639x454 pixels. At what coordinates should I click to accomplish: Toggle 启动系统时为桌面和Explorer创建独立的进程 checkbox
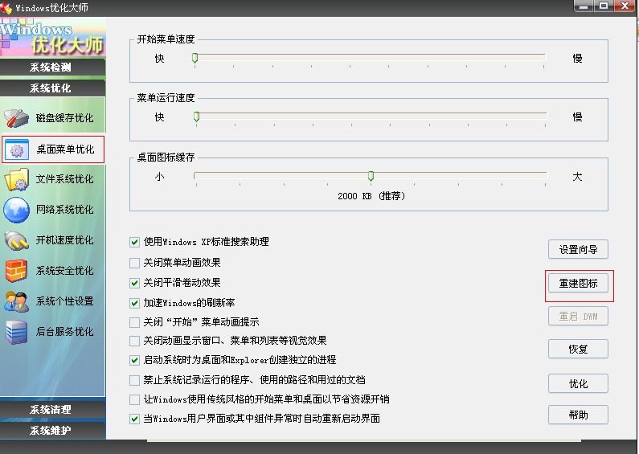(134, 360)
